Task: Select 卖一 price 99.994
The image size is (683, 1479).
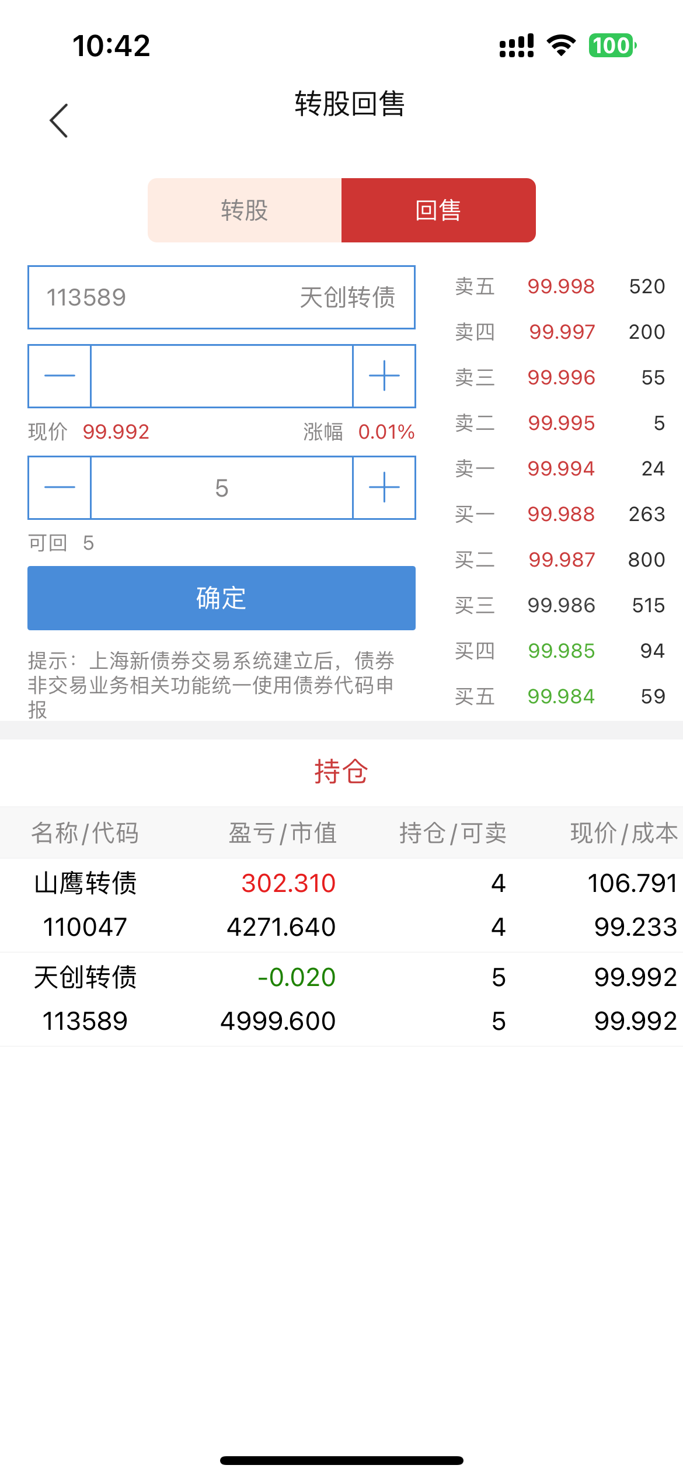Action: click(560, 468)
